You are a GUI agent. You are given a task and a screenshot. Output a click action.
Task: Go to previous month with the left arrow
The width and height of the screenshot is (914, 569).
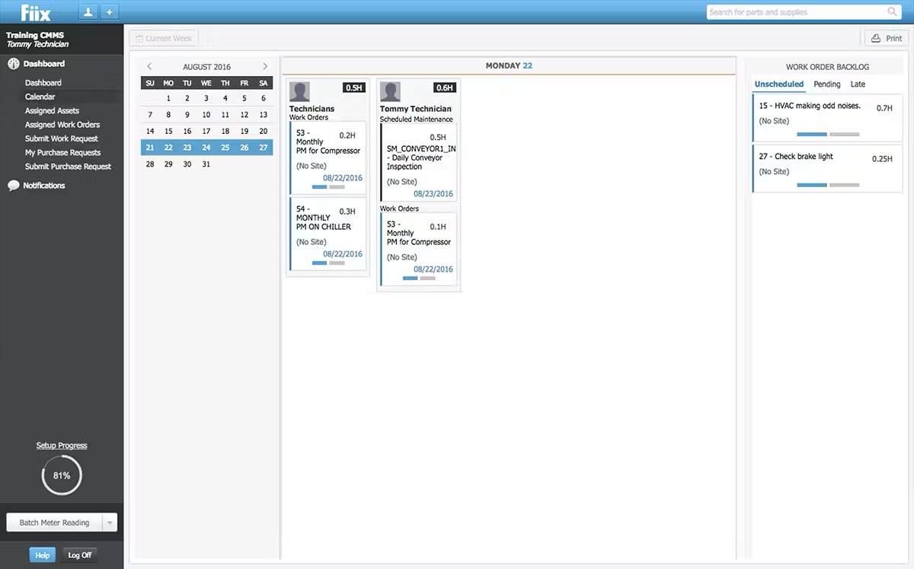pos(149,66)
